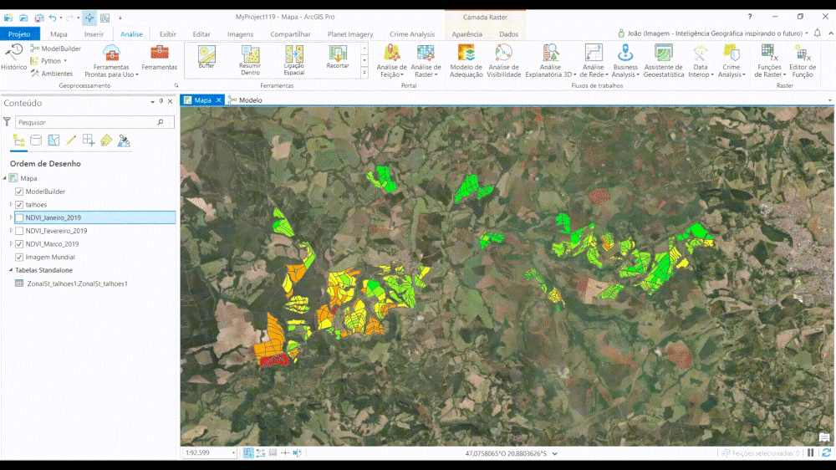Open the map scale dropdown
836x470 pixels.
pyautogui.click(x=236, y=452)
